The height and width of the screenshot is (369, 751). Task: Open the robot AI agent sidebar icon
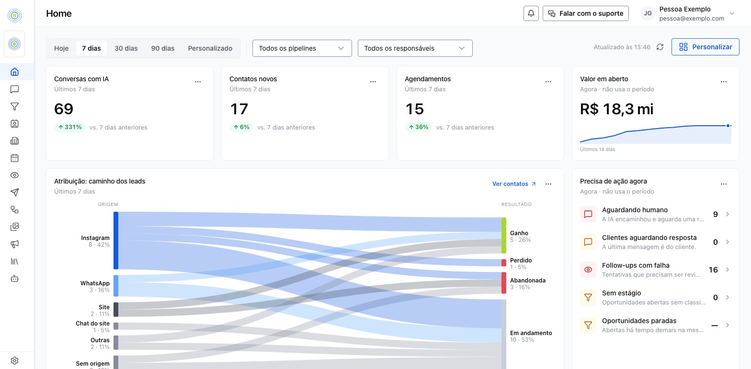[x=14, y=278]
